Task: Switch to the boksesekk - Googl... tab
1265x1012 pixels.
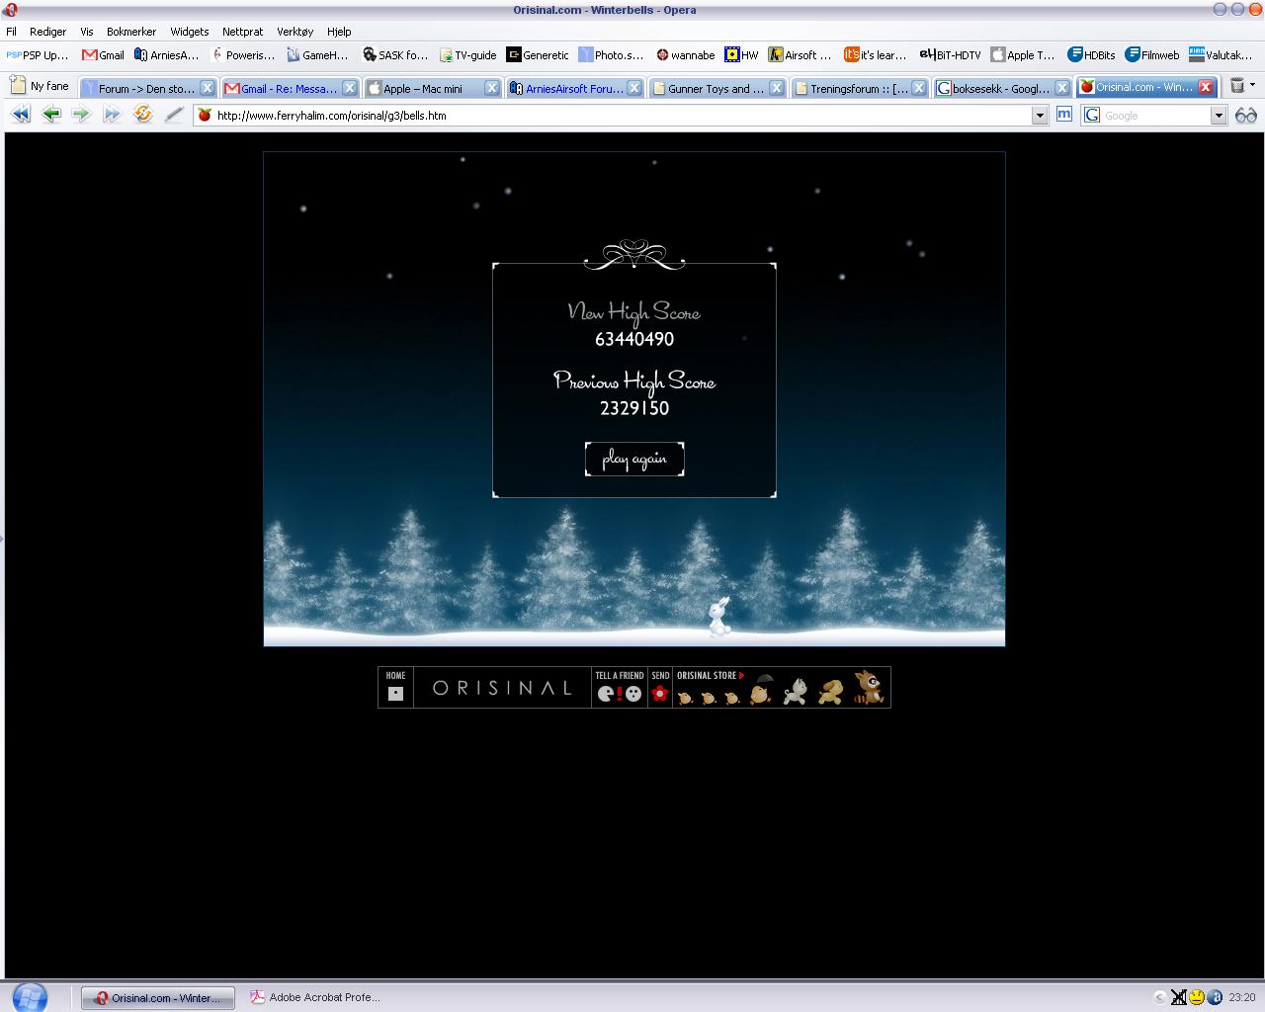Action: coord(1001,88)
